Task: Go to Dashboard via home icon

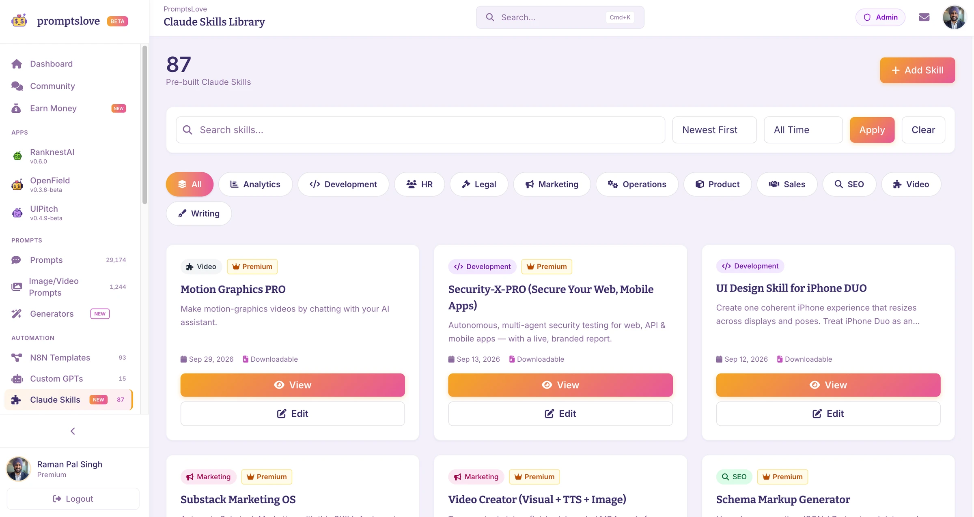Action: (17, 64)
